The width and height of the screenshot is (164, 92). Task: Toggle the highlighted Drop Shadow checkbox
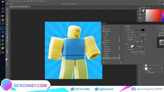(103, 58)
